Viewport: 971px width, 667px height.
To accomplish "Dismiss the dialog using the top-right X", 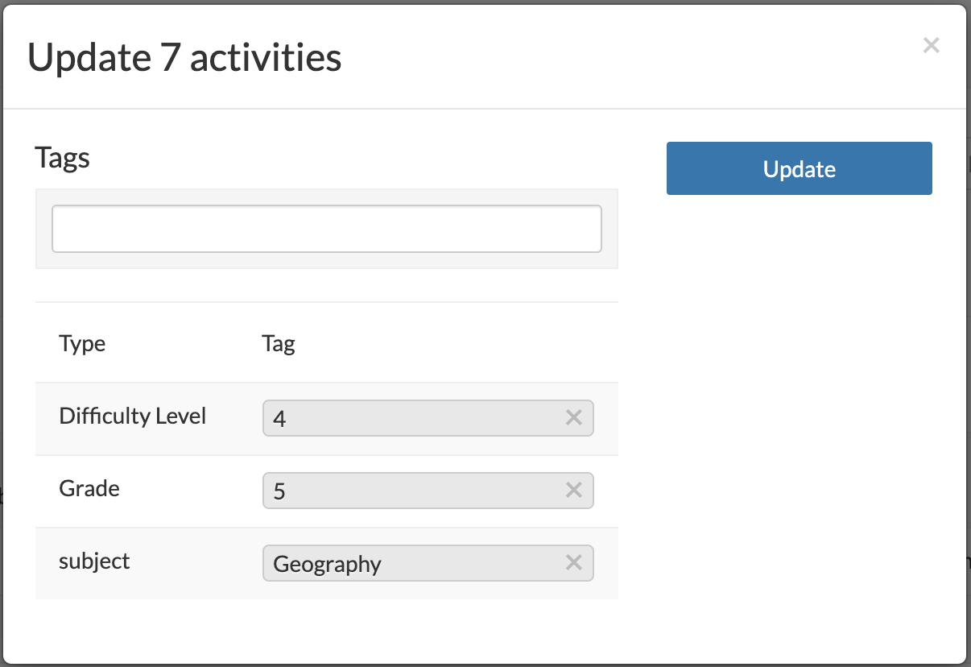I will (x=931, y=45).
